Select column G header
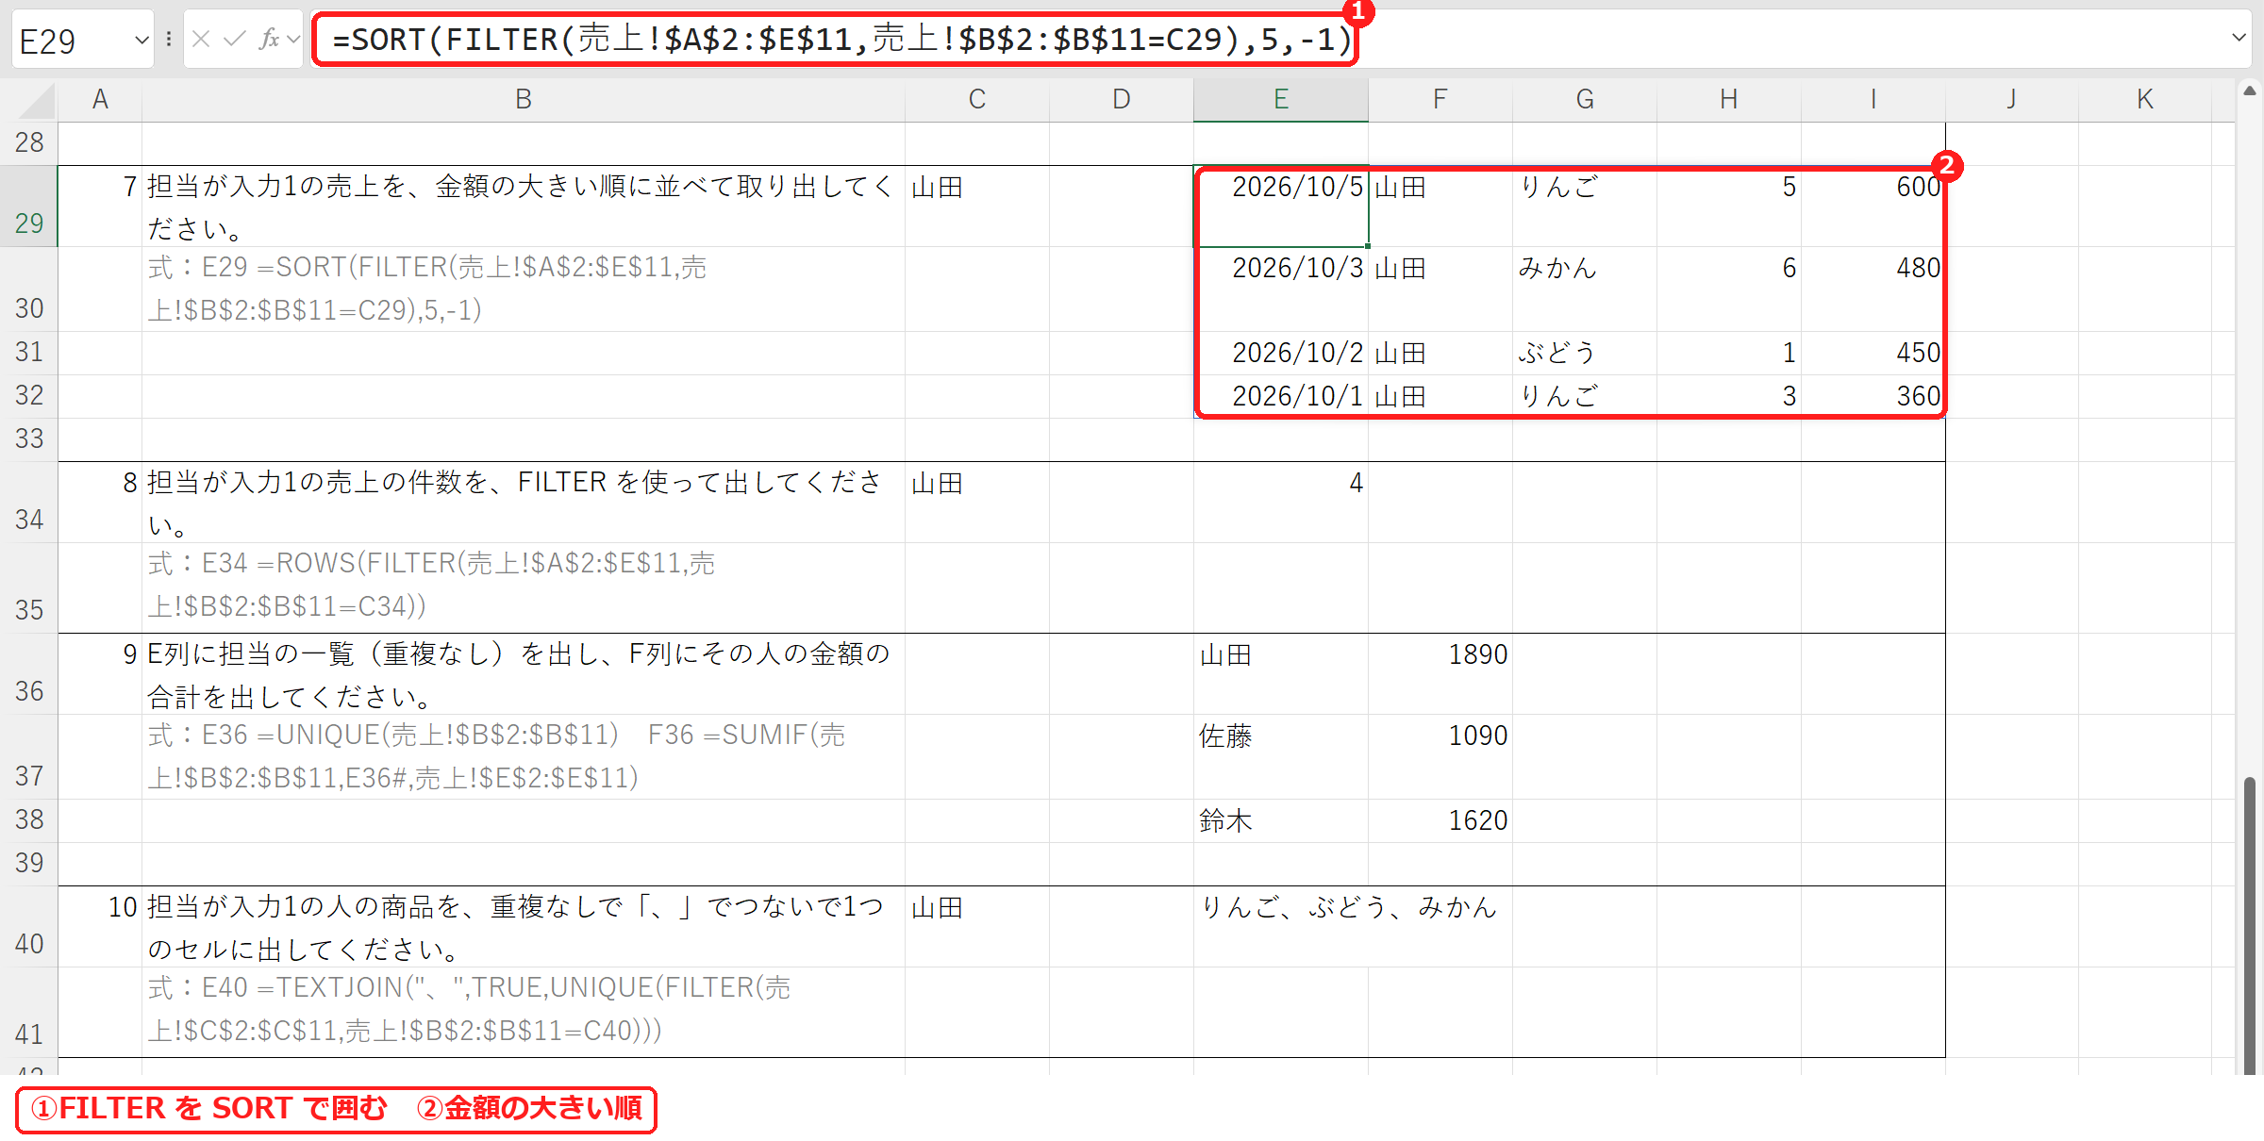Image resolution: width=2264 pixels, height=1141 pixels. (1585, 99)
